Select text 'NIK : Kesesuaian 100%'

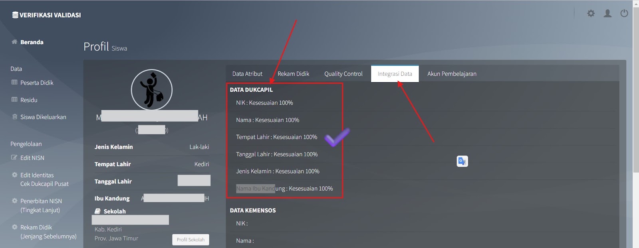click(x=264, y=103)
